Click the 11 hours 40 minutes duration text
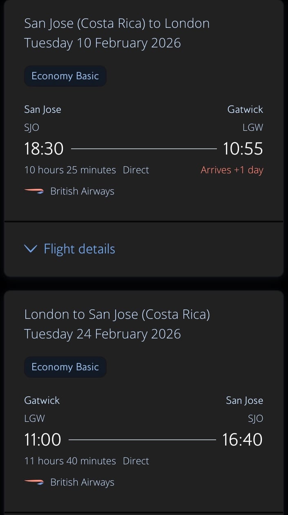 click(x=69, y=461)
